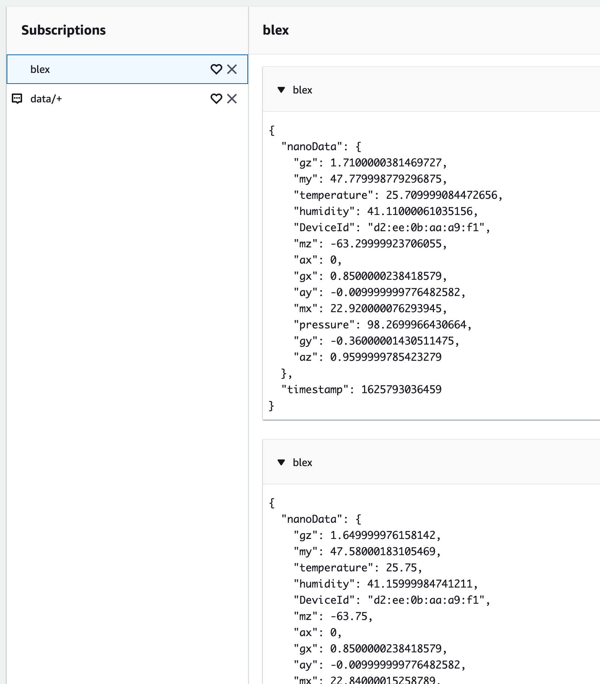Remove the blex subscription with X icon
The image size is (600, 684).
point(232,69)
